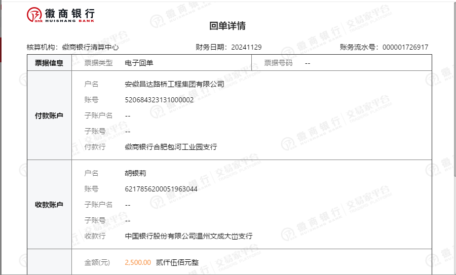The height and width of the screenshot is (275, 456).
Task: Select the 收款账户 section header cell
Action: 49,205
